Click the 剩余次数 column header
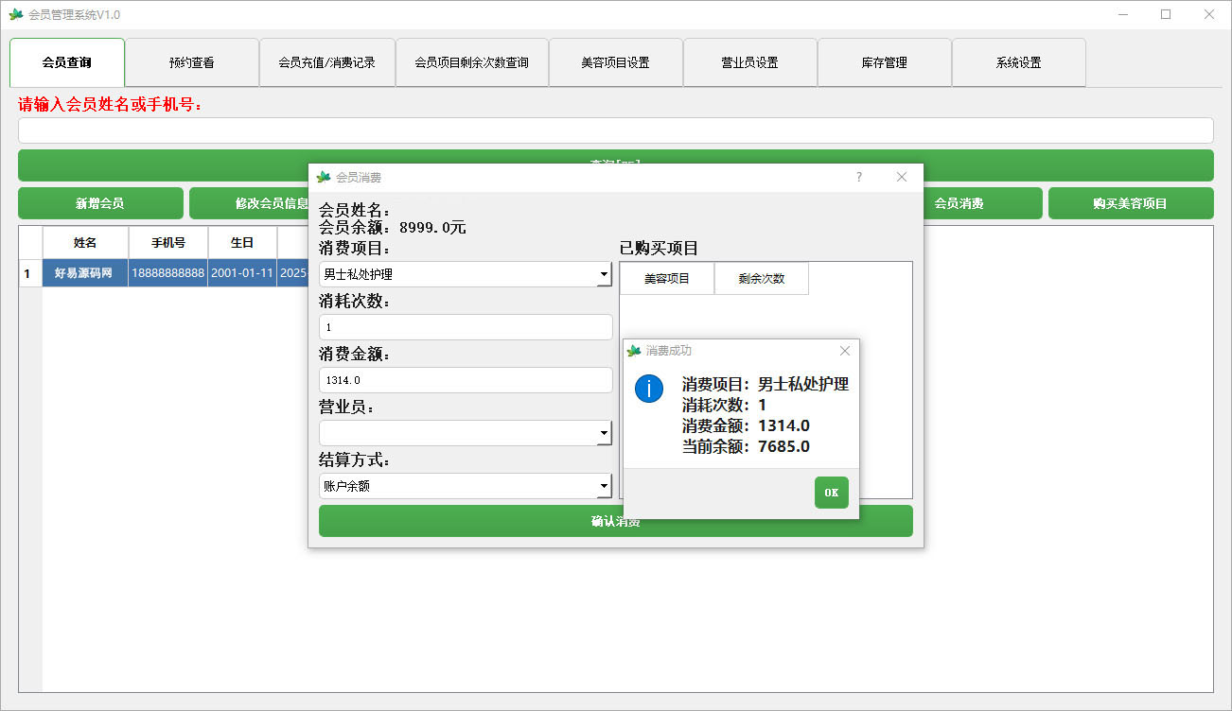 [761, 278]
